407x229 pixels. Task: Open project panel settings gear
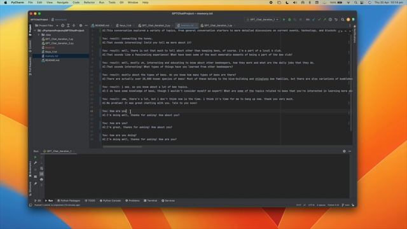click(x=81, y=25)
